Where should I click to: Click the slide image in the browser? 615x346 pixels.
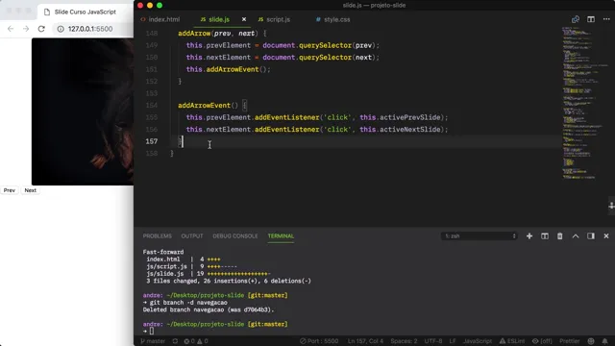click(x=83, y=111)
